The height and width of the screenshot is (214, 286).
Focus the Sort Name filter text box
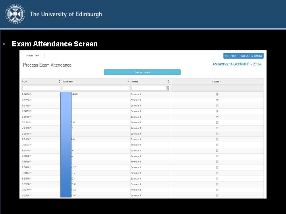(96, 88)
